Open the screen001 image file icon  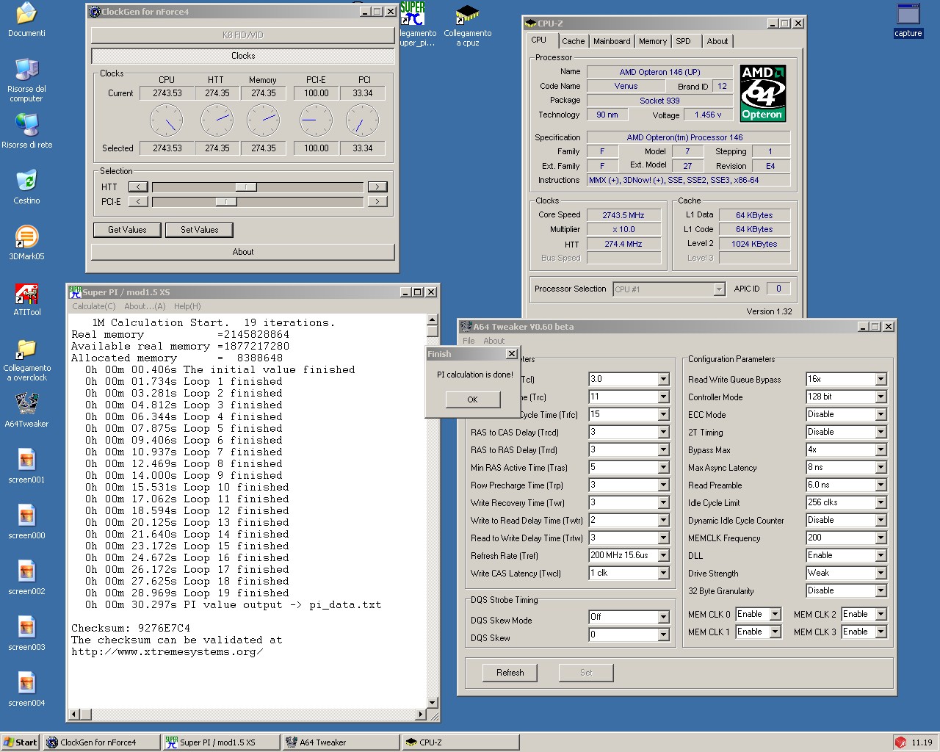click(26, 466)
